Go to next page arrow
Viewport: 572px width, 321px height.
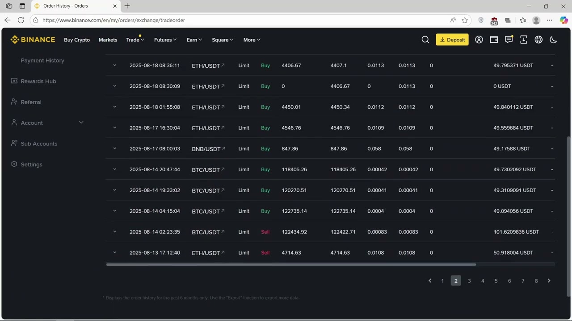(549, 280)
